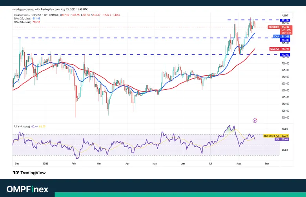Click the Jun label on the time axis
This screenshot has height=197, width=306.
[x=183, y=163]
